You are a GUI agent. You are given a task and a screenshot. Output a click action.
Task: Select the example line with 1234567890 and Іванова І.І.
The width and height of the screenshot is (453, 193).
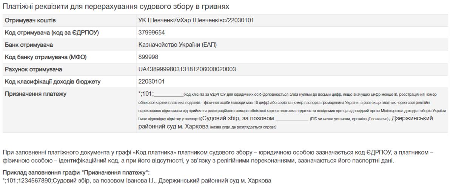(137, 181)
